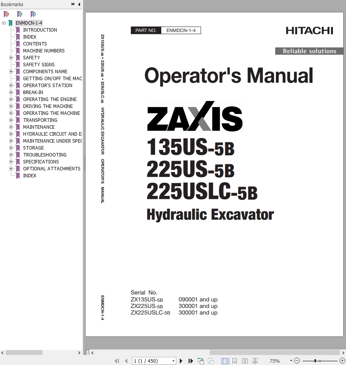Select the SAFETY bookmark label

pos(32,57)
